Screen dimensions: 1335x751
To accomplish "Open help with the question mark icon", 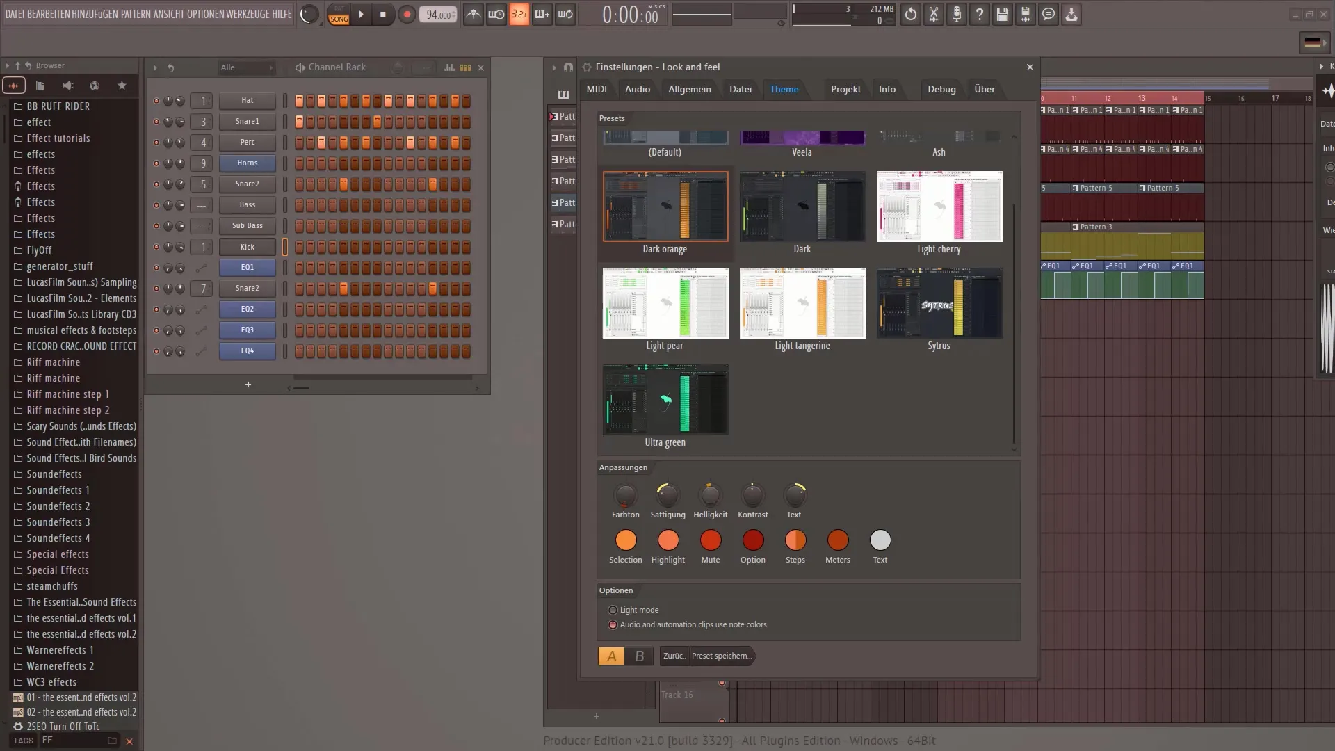I will pyautogui.click(x=980, y=14).
